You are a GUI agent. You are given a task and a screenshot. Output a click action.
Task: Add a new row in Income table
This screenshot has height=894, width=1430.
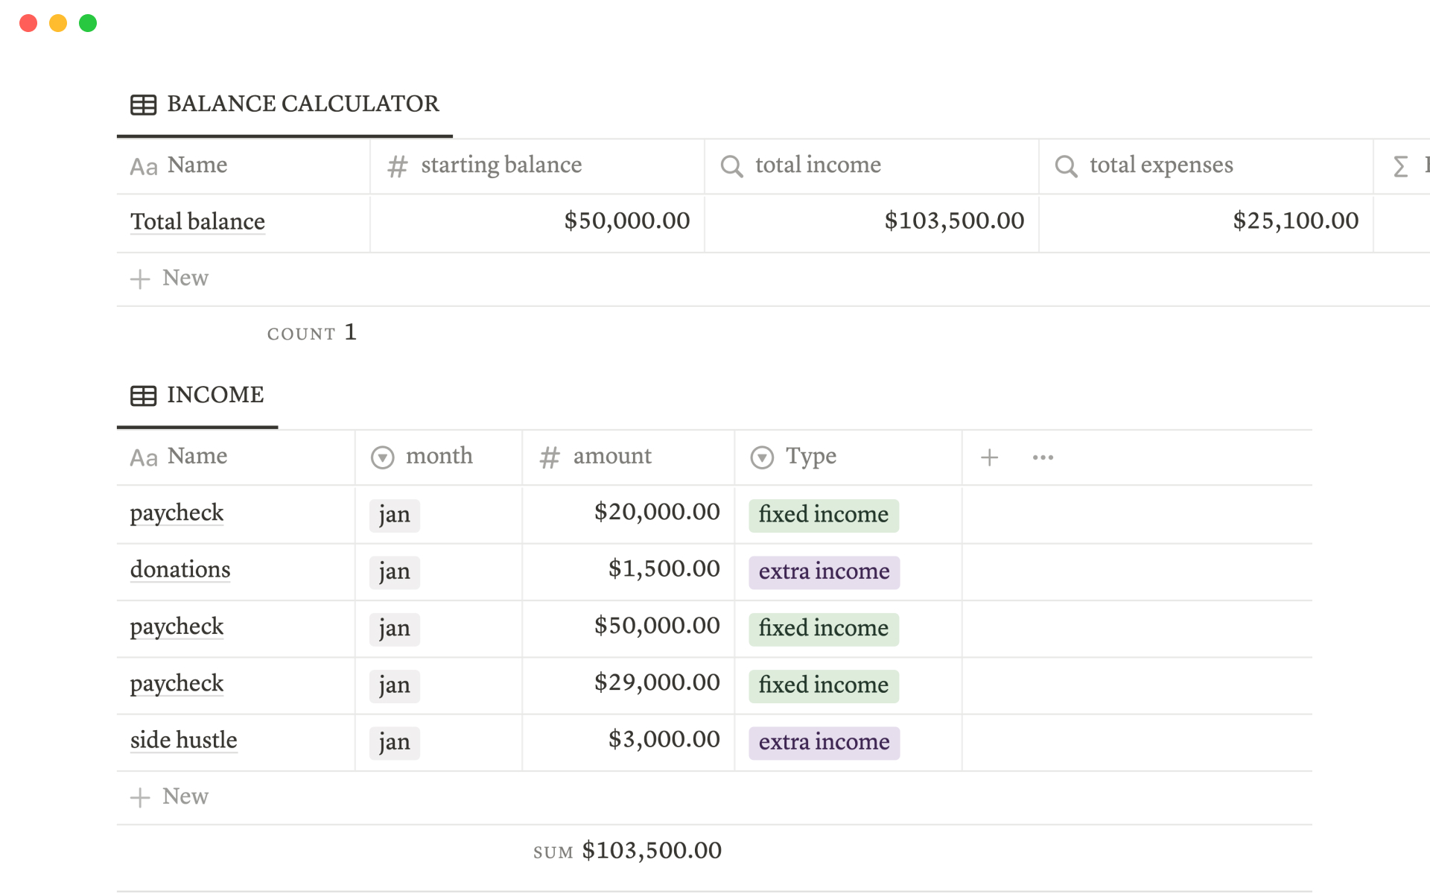tap(171, 797)
